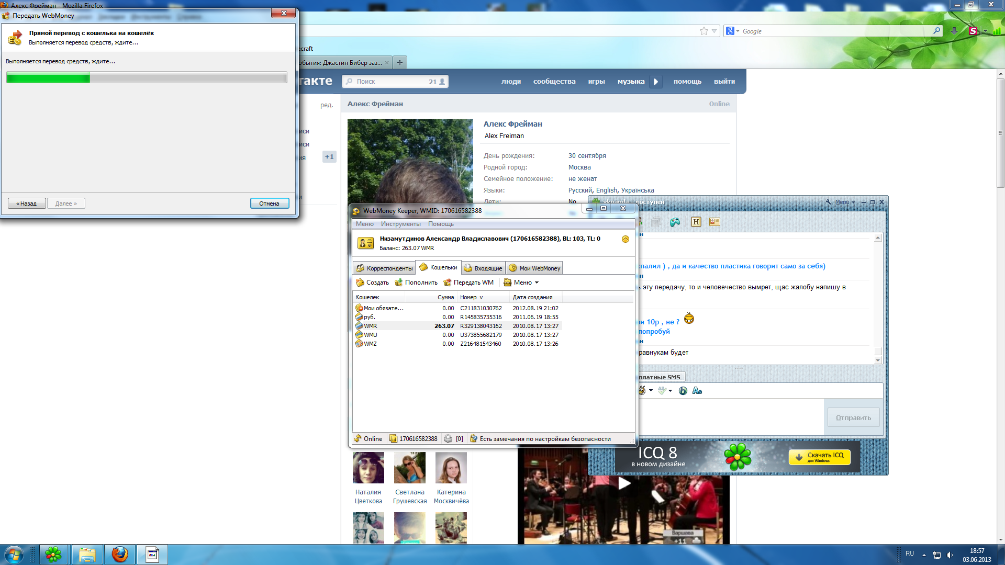
Task: Click Отправить button in ICQ chat
Action: pos(853,417)
